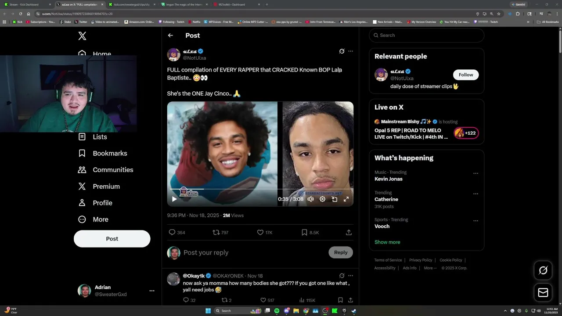Open options for Kevin Jonas trend
Image resolution: width=562 pixels, height=316 pixels.
pyautogui.click(x=476, y=173)
